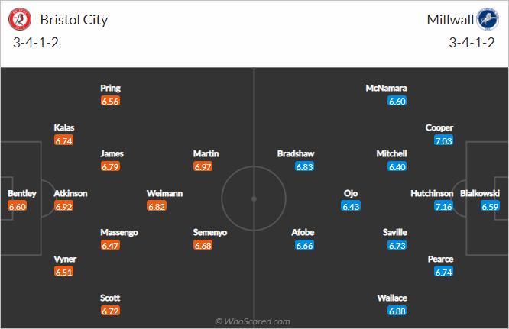Click Cooper's 7.03 rating badge

pyautogui.click(x=443, y=140)
